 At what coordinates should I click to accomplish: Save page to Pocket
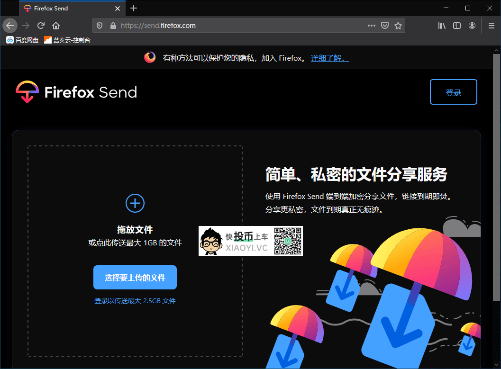(x=385, y=26)
